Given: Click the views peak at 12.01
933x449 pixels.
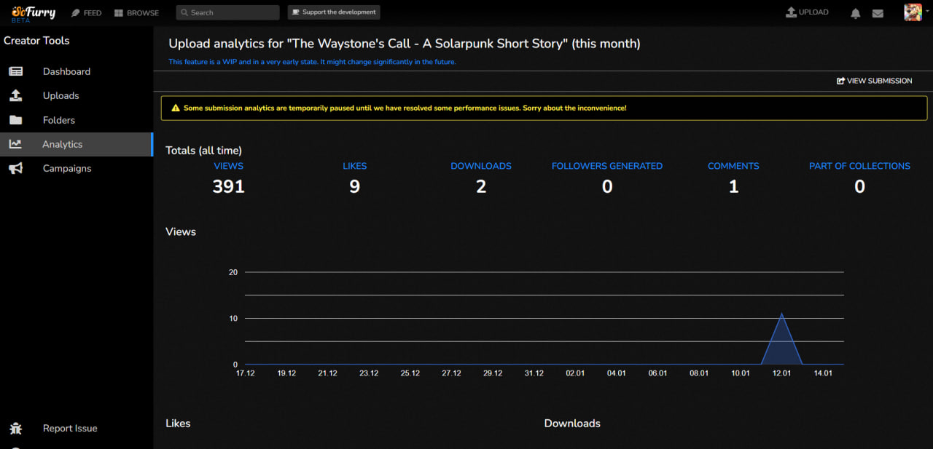Looking at the screenshot, I should tap(781, 314).
